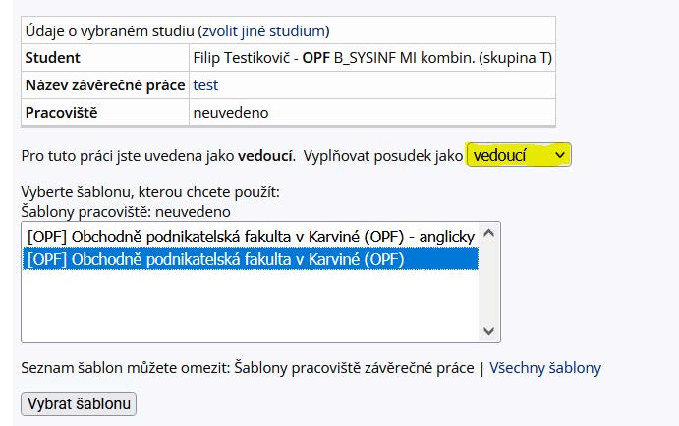This screenshot has height=426, width=679.
Task: Select the OPF template marked 'anglicky'
Action: click(x=251, y=237)
